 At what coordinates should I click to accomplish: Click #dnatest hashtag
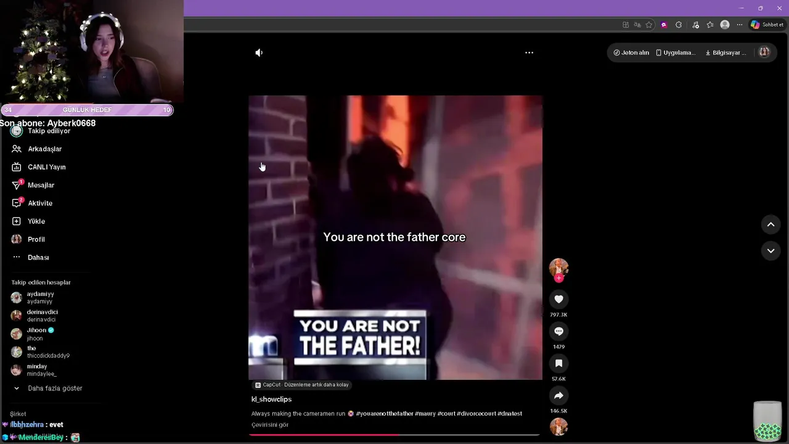click(510, 414)
